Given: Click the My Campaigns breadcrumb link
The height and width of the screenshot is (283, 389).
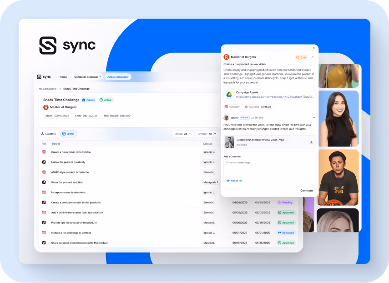Looking at the screenshot, I should 48,89.
